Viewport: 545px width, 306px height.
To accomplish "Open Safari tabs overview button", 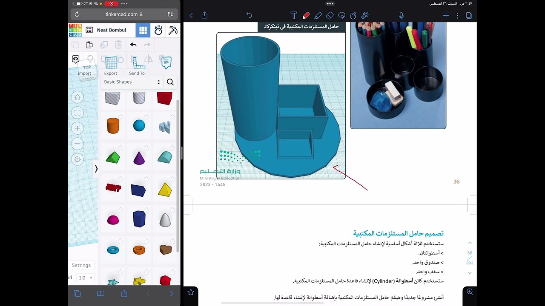I will (x=77, y=294).
